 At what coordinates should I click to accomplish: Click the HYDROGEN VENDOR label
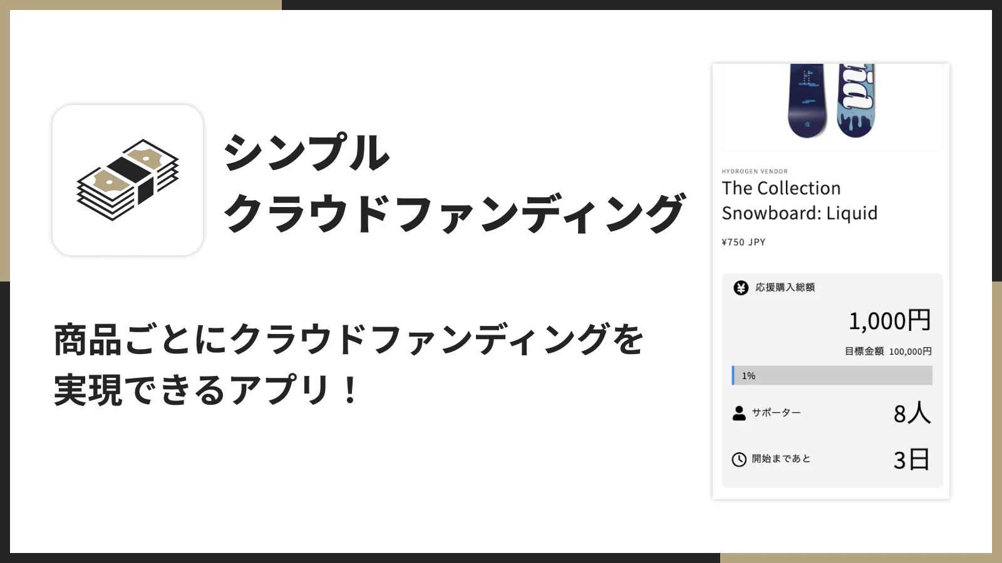coord(755,171)
